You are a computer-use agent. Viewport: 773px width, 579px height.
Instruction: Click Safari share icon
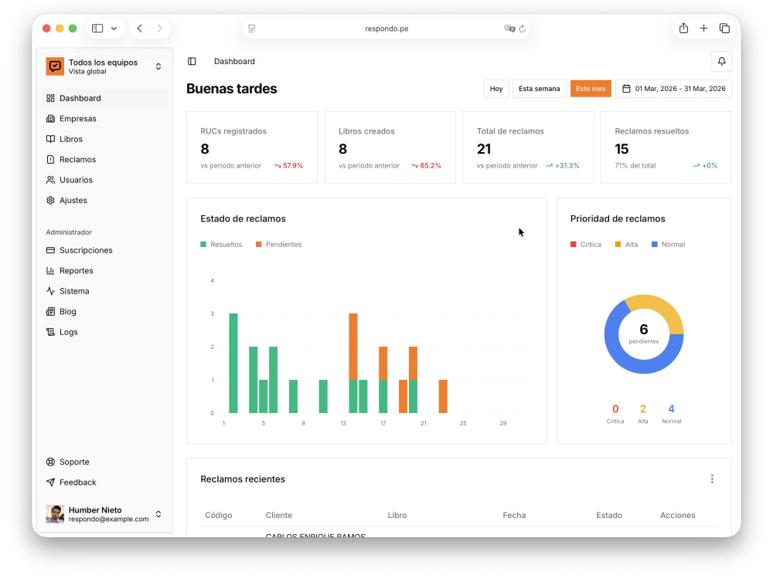click(x=683, y=28)
